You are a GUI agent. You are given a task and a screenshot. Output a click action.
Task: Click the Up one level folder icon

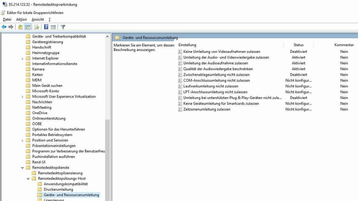20,27
